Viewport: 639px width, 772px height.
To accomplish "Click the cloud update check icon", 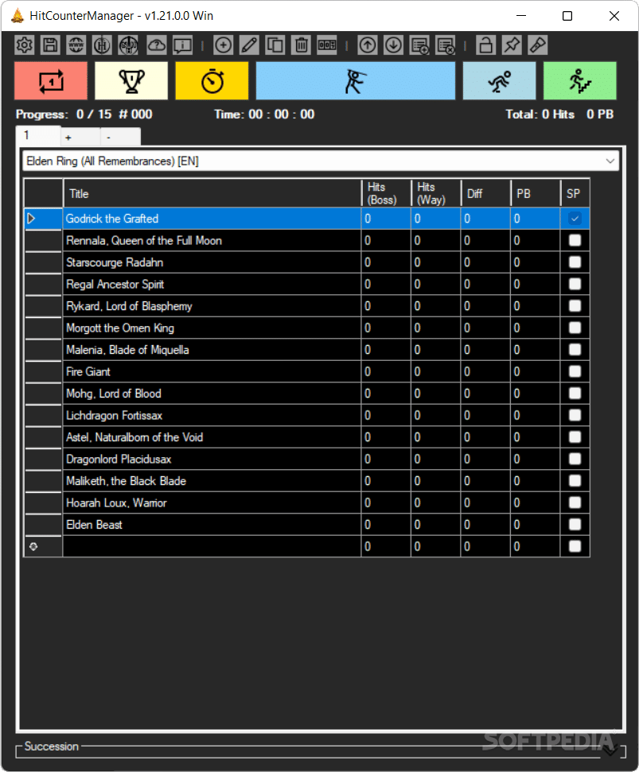I will (x=157, y=45).
